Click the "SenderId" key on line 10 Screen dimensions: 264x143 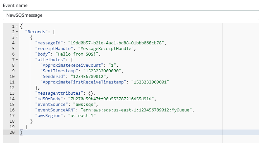tap(53, 76)
